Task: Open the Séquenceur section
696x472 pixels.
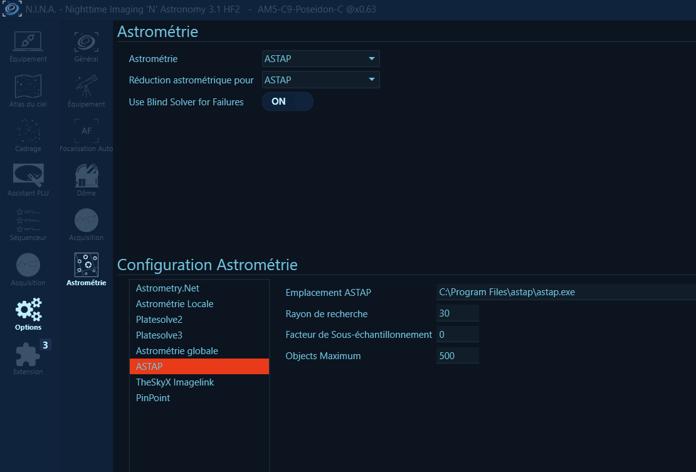Action: point(28,223)
